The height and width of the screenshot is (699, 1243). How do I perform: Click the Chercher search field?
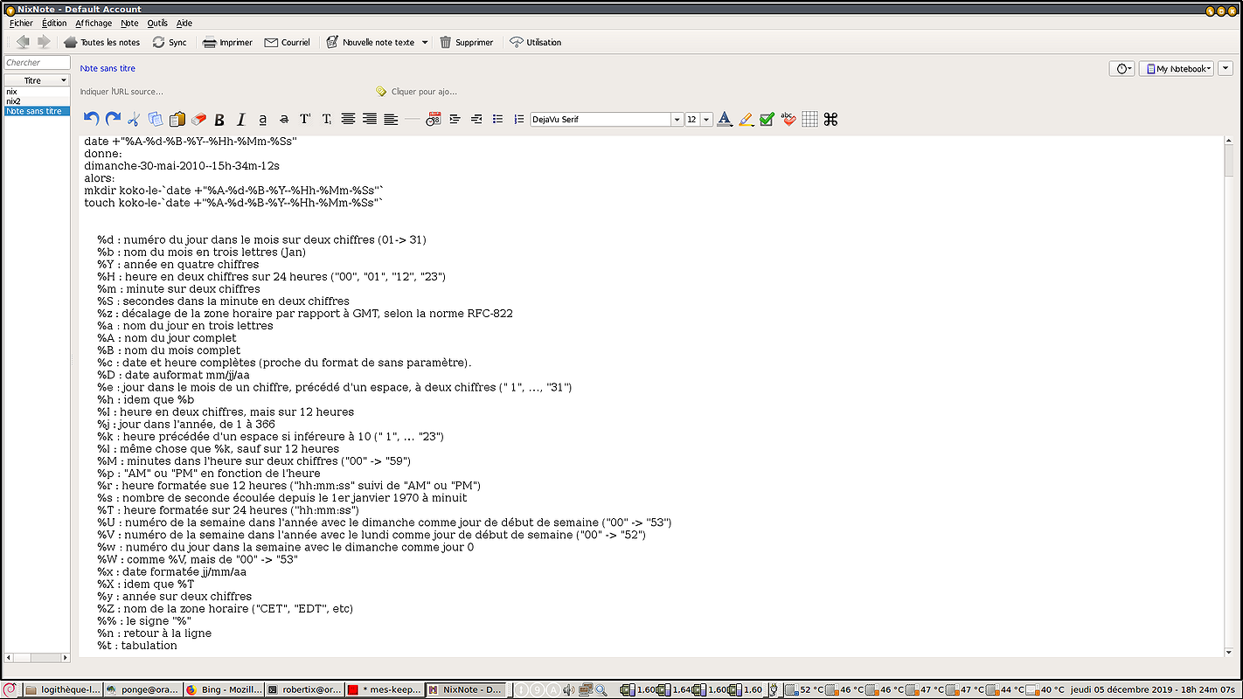click(37, 63)
